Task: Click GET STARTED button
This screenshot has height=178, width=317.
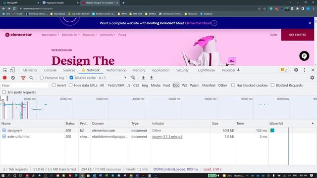Action: click(x=298, y=35)
